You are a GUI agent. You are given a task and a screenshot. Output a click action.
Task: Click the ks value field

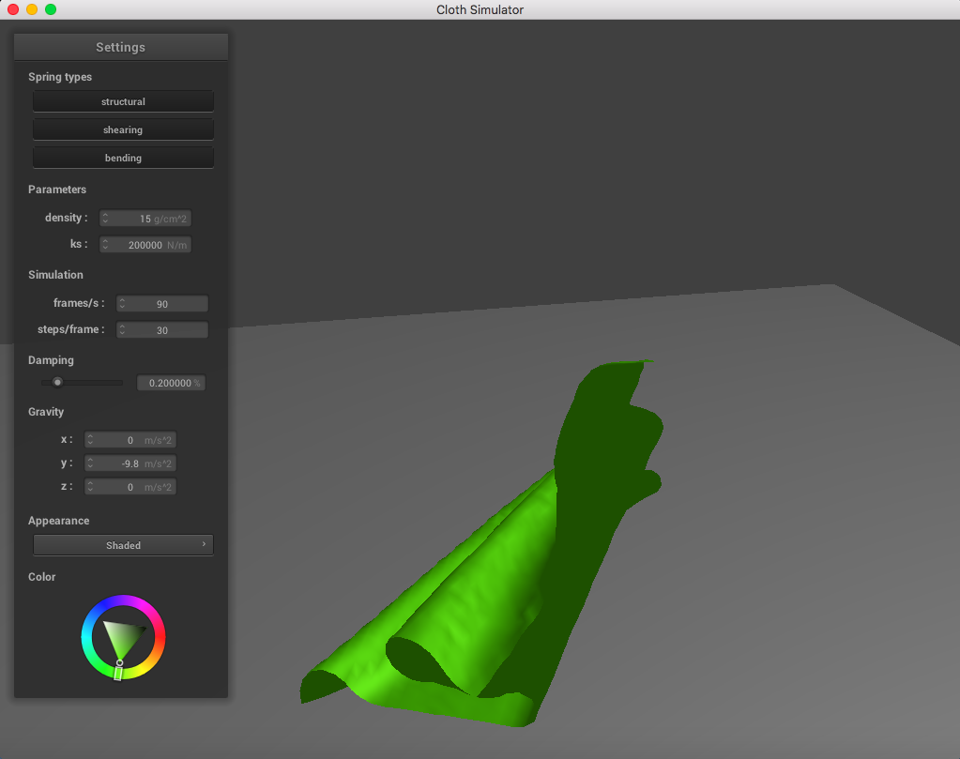click(x=145, y=245)
